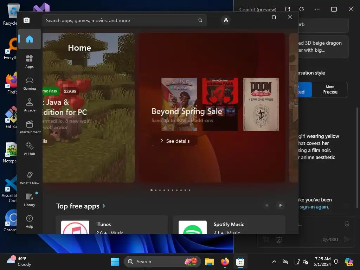Select the first carousel page dot
Screen dimensions: 360x270
click(152, 190)
